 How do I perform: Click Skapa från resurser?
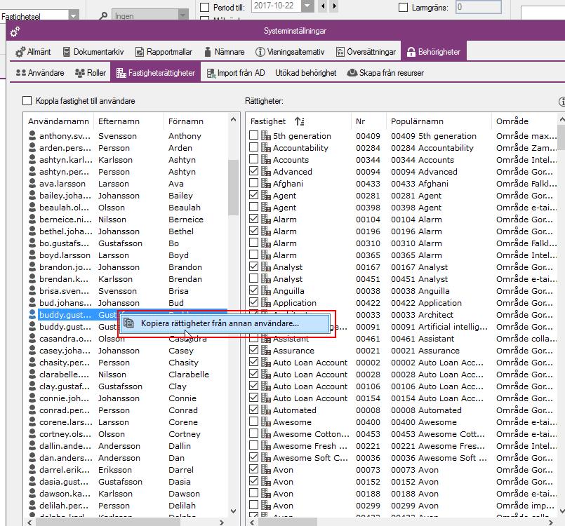385,73
